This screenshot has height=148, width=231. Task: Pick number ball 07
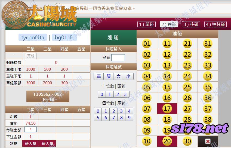pyautogui.click(x=147, y=109)
